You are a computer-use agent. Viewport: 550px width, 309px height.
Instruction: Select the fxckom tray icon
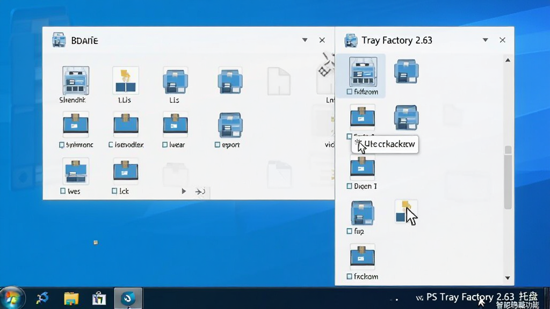tap(363, 256)
